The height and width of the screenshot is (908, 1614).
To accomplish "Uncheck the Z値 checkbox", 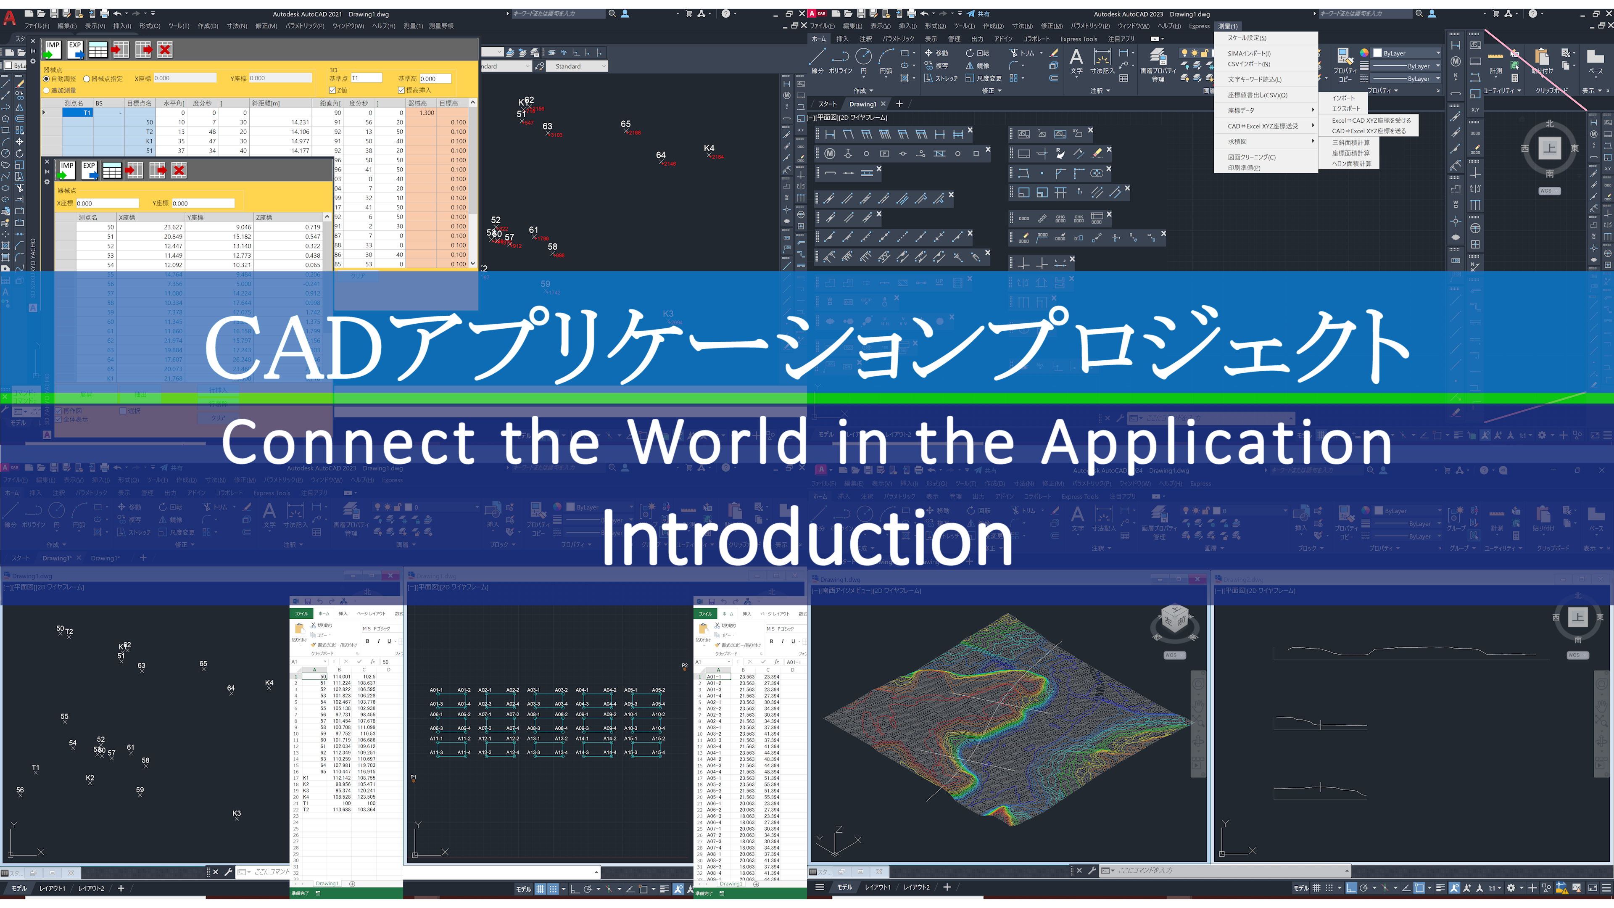I will tap(333, 90).
